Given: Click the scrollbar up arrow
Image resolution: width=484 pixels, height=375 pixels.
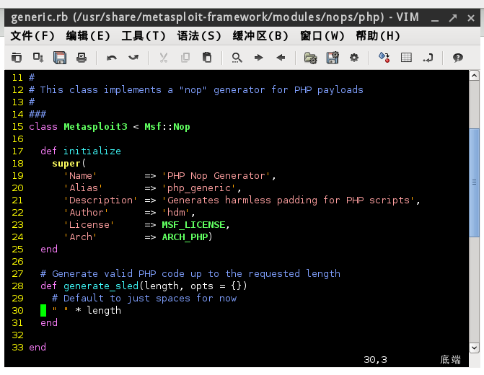Looking at the screenshot, I should pyautogui.click(x=474, y=75).
